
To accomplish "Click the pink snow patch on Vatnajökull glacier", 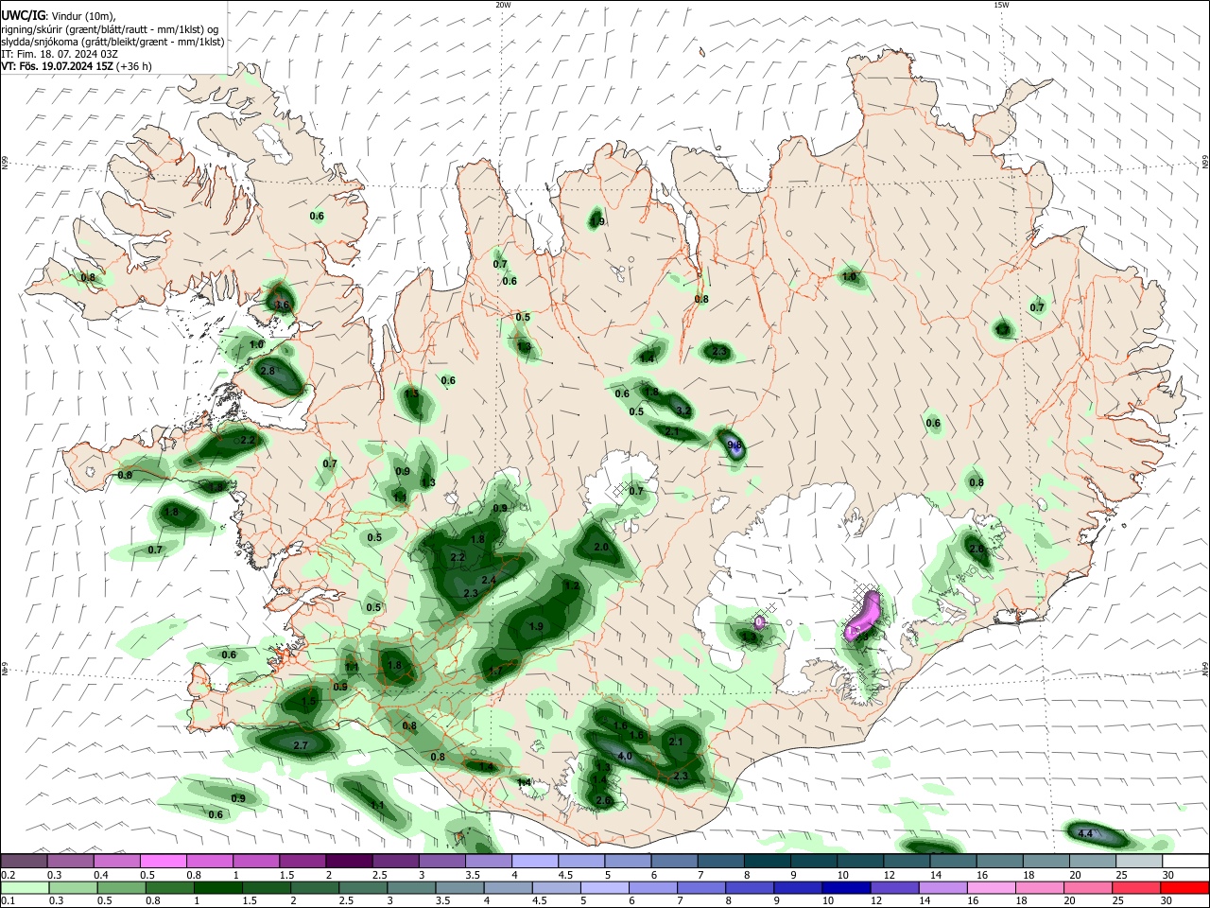I will pyautogui.click(x=864, y=617).
